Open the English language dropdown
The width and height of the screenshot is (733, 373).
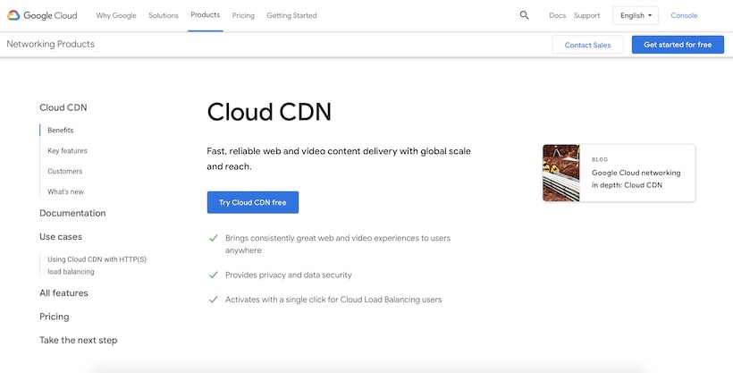point(636,15)
